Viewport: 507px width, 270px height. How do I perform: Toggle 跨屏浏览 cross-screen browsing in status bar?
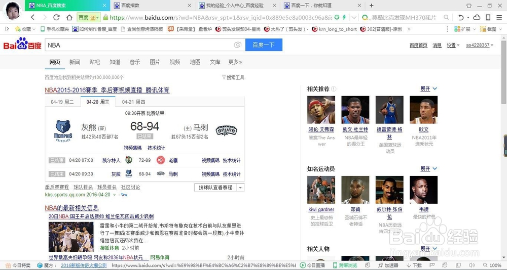click(x=345, y=265)
